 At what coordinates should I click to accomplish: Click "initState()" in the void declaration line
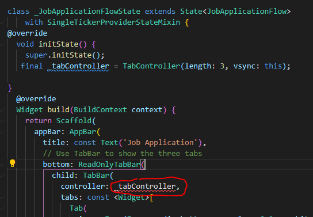pos(63,44)
